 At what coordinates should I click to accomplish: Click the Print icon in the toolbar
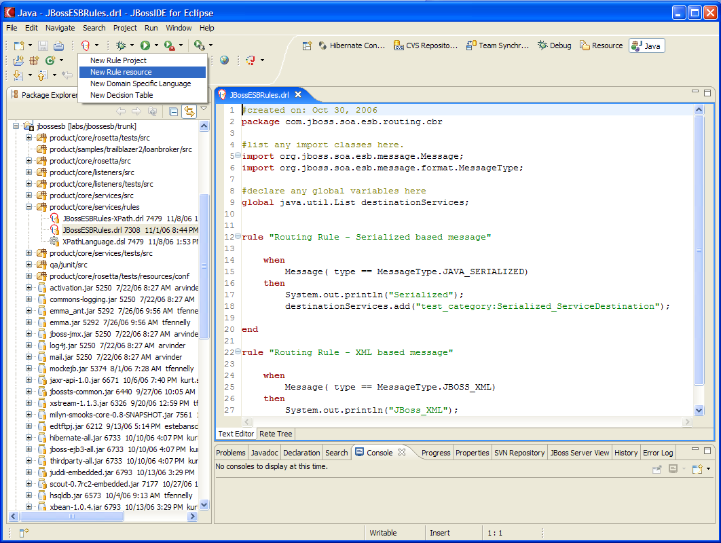point(59,45)
